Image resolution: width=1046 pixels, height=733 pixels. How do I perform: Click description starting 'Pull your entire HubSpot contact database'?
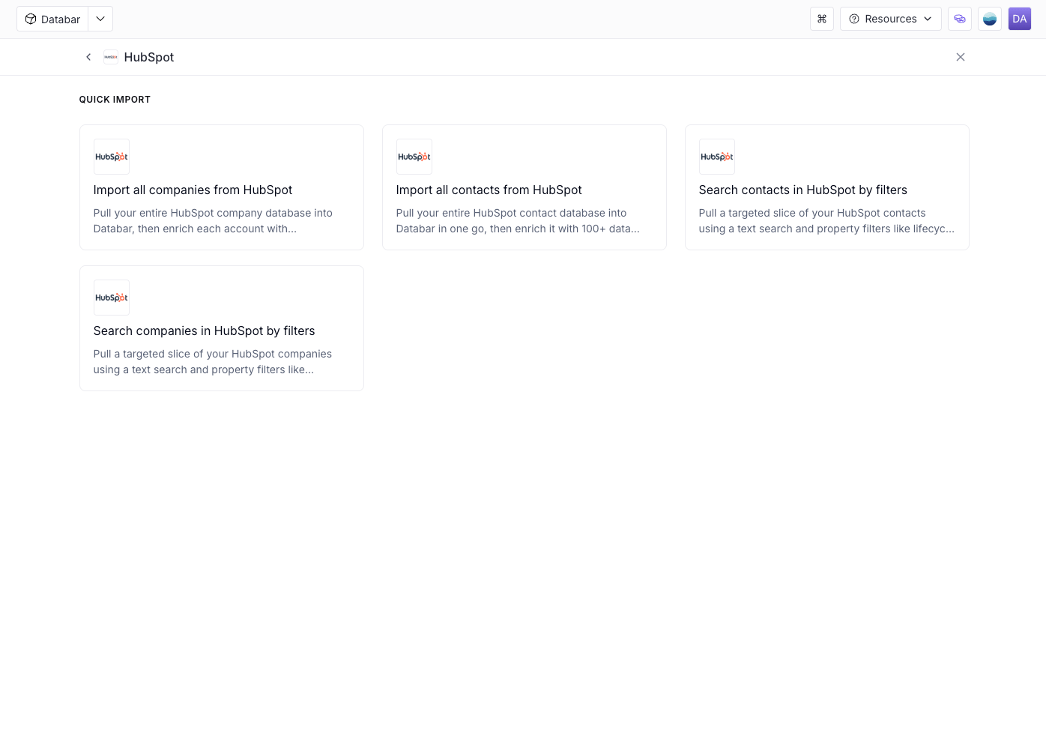tap(518, 221)
